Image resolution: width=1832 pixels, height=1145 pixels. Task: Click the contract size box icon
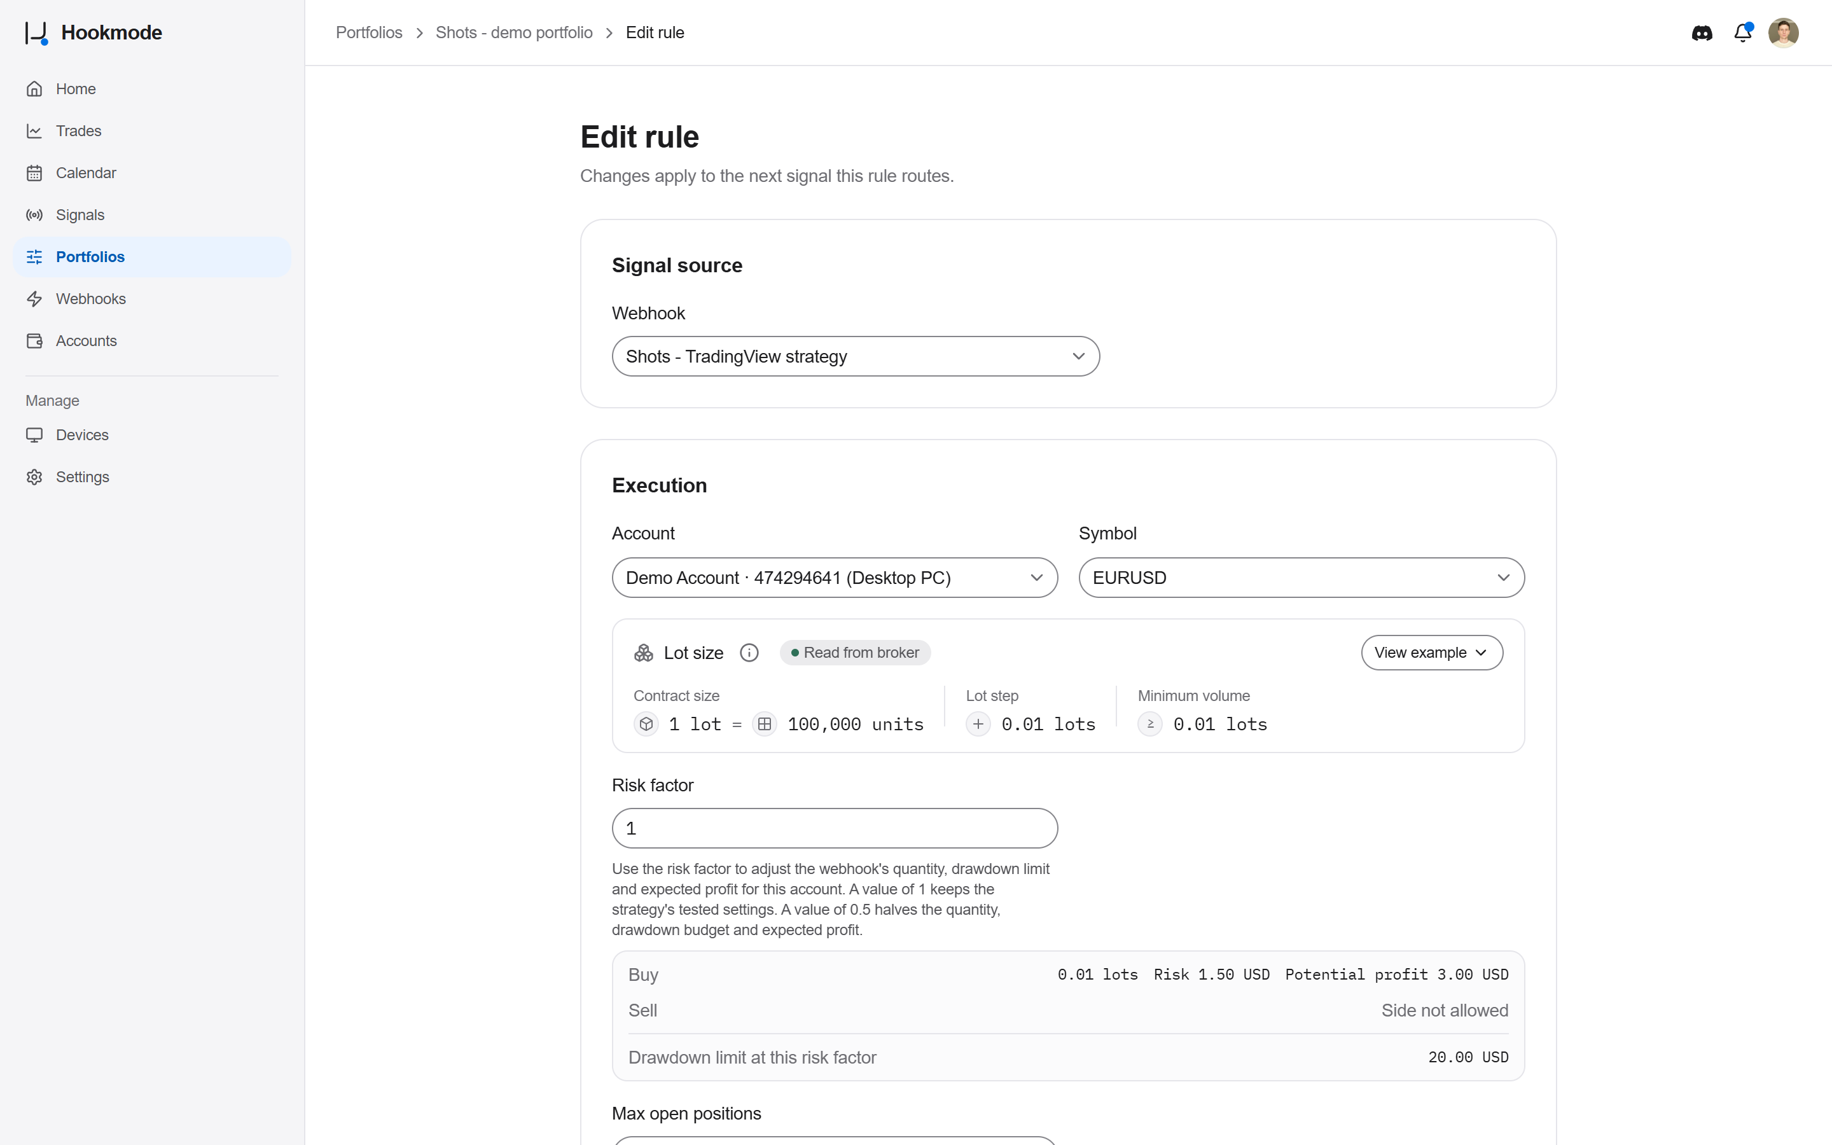point(646,724)
